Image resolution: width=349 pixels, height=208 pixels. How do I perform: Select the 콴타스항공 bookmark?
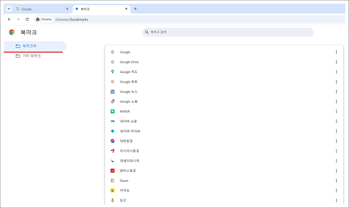pos(224,171)
